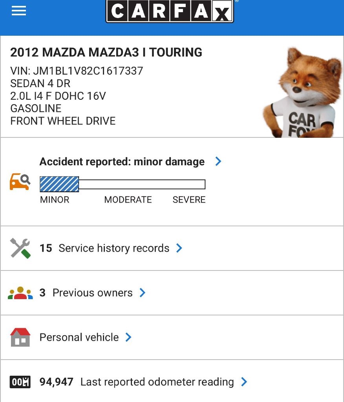Click the orange car accident icon
Screen dimensions: 344x402
(x=20, y=182)
